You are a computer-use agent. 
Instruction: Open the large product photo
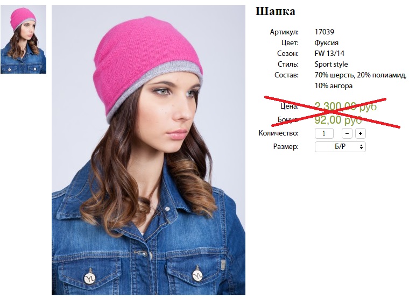(149, 150)
